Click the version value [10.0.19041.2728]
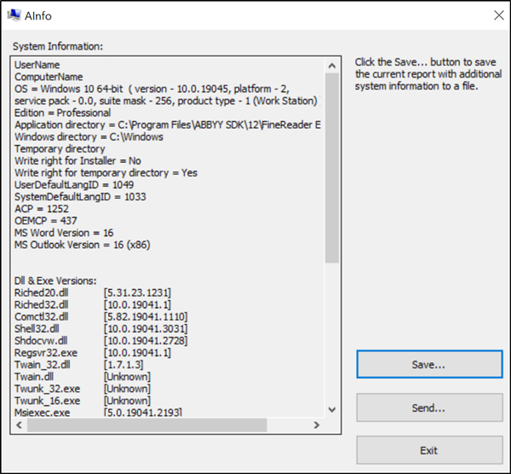Screen dimensions: 511x474 pos(146,341)
